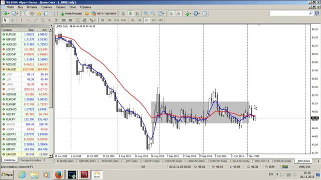Open the Navigator star-folder icon
This screenshot has width=321, height=180.
[39, 13]
